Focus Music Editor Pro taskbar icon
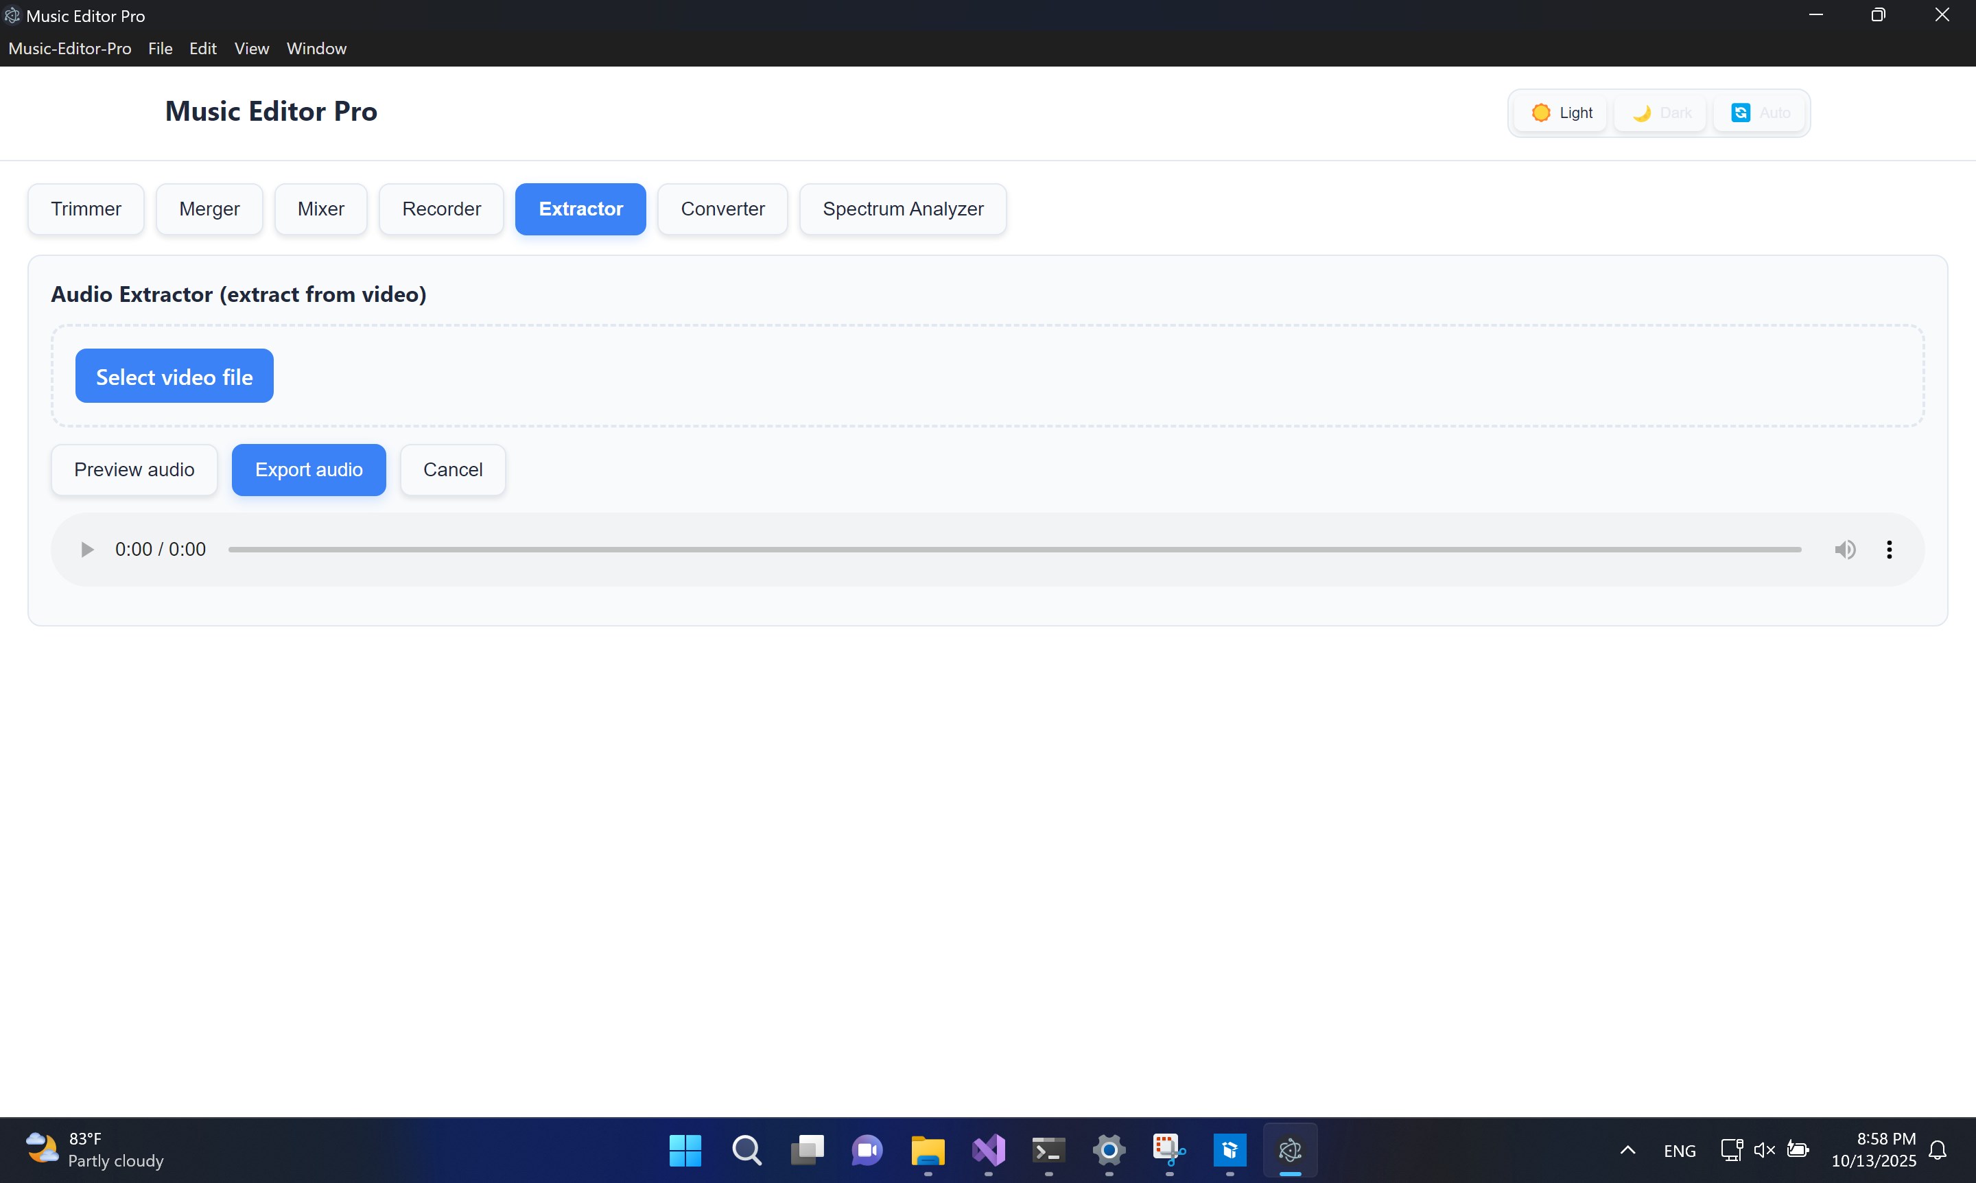This screenshot has height=1183, width=1976. coord(1291,1150)
